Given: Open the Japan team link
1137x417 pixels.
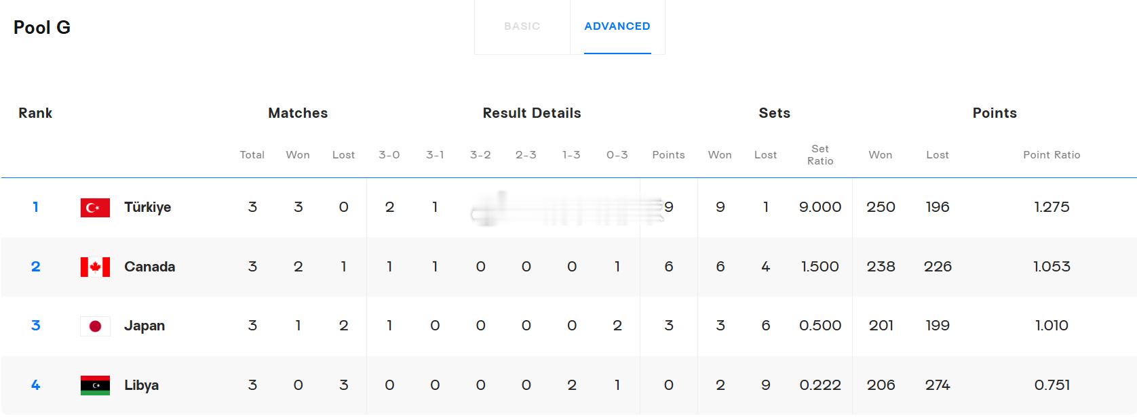Looking at the screenshot, I should (144, 326).
